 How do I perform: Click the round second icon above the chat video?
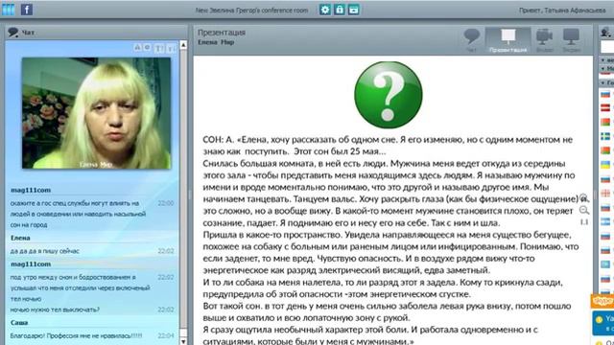(147, 47)
